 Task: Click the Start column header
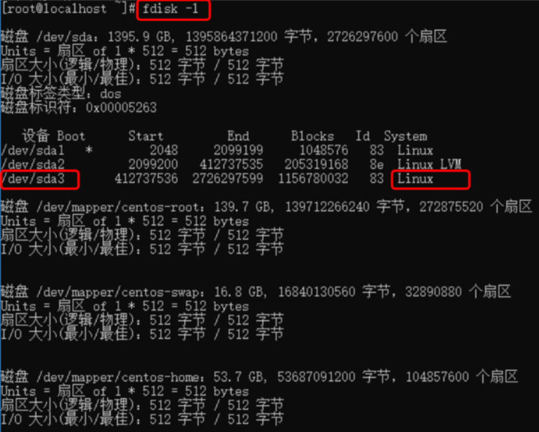(146, 137)
